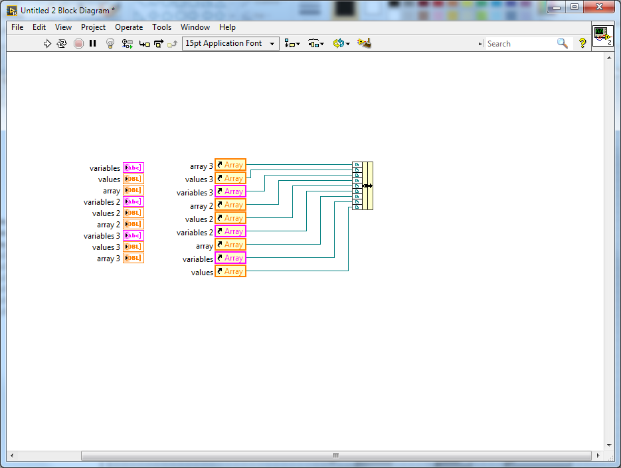Click the Step Over button
Image resolution: width=621 pixels, height=468 pixels.
tap(159, 44)
